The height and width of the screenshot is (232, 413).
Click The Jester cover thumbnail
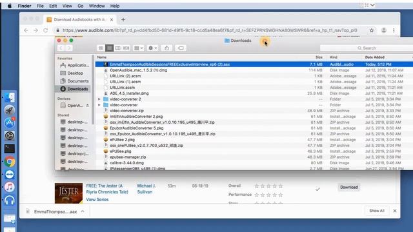(x=68, y=193)
